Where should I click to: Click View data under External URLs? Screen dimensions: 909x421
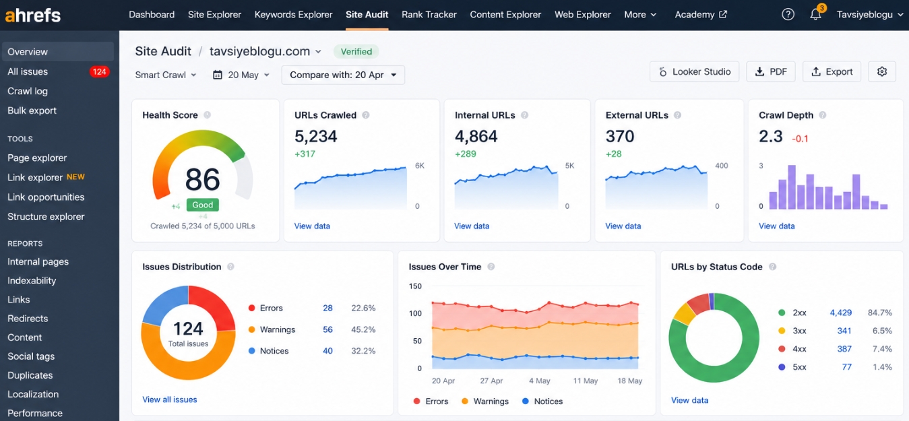coord(623,226)
